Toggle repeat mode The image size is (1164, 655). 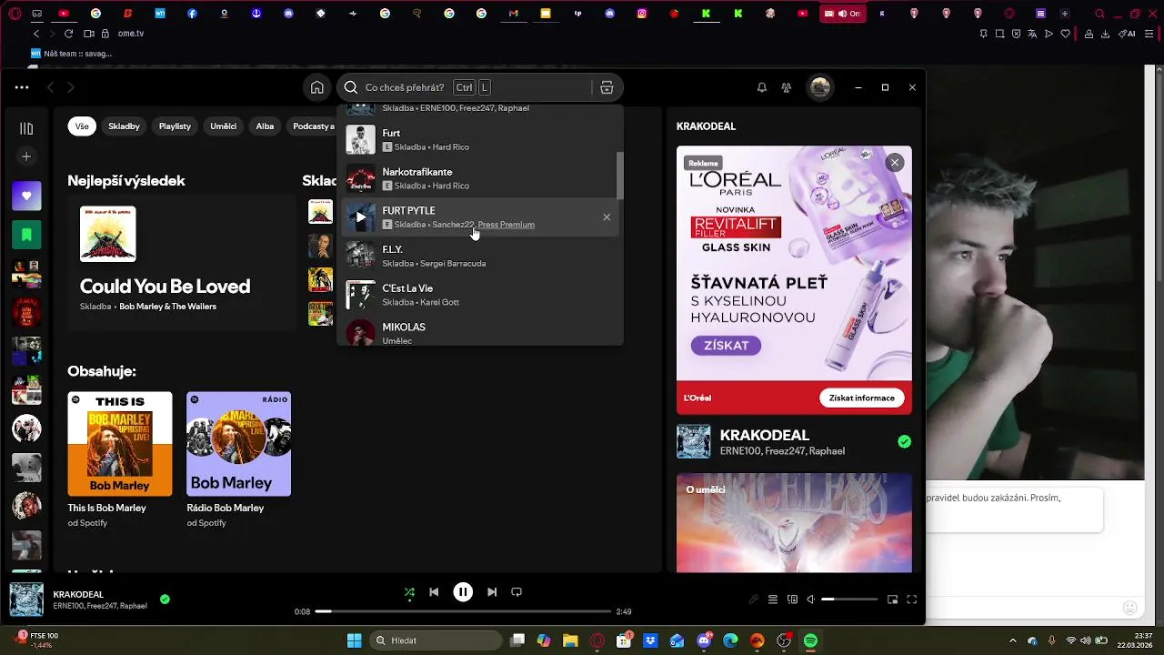pyautogui.click(x=517, y=592)
